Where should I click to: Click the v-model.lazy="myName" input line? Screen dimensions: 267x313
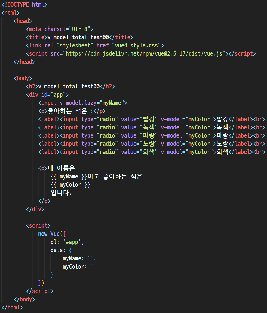tap(83, 103)
